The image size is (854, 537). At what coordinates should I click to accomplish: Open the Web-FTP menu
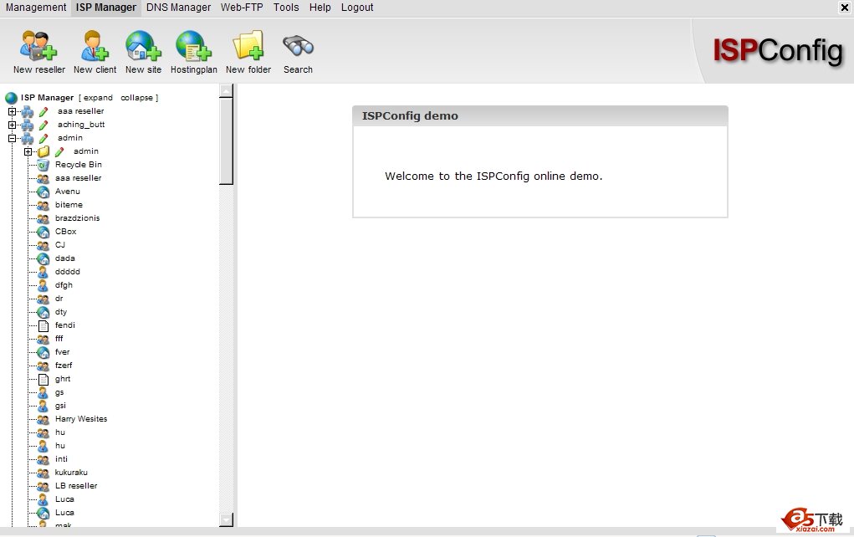pyautogui.click(x=242, y=8)
